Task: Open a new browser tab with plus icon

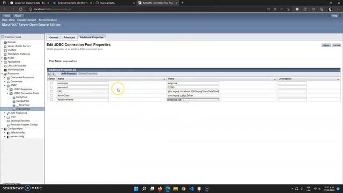Action: coord(182,3)
